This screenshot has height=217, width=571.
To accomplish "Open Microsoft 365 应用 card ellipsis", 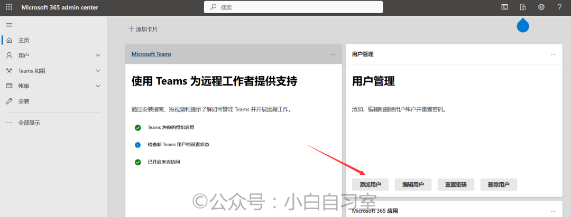I will 553,211.
